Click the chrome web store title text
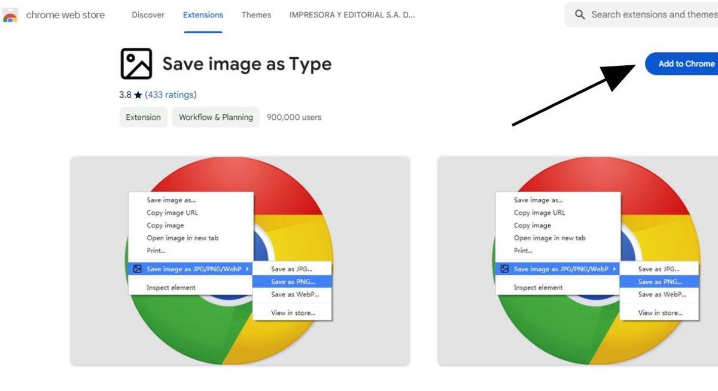 [x=65, y=15]
